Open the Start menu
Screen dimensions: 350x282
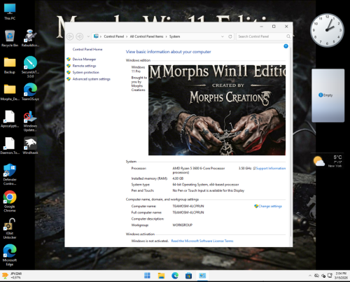pyautogui.click(x=147, y=276)
